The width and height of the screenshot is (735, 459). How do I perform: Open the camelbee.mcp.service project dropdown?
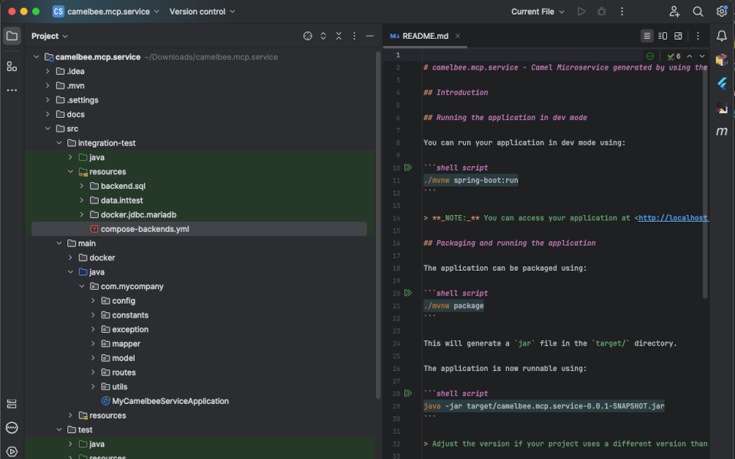click(x=106, y=11)
